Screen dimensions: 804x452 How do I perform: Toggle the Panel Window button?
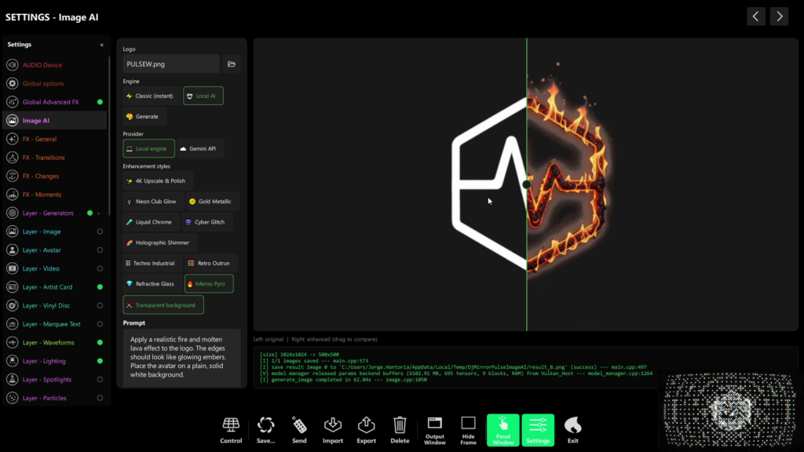tap(503, 430)
